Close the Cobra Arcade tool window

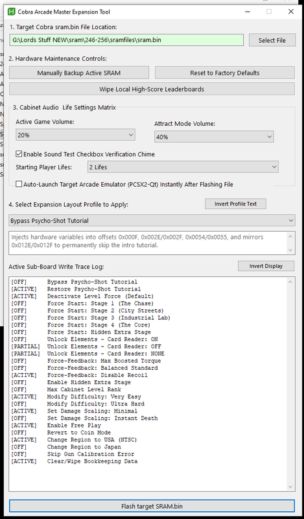click(291, 12)
